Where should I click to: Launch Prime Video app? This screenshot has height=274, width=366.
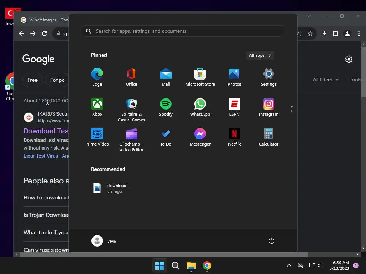point(97,137)
